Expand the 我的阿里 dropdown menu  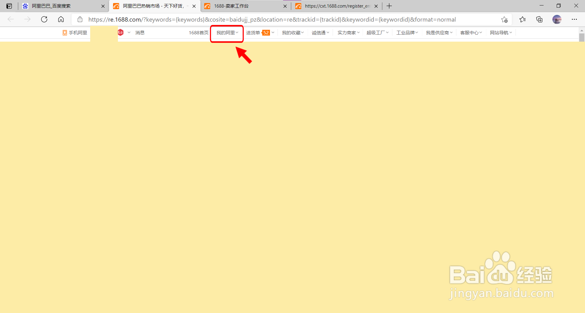click(227, 33)
